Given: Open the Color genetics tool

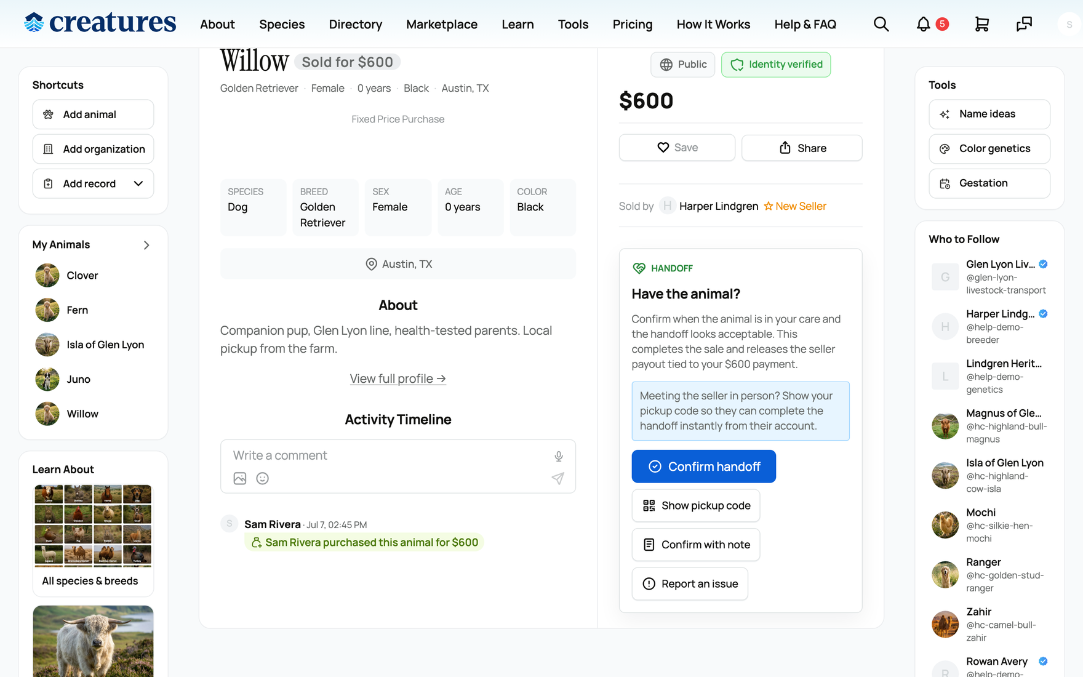Looking at the screenshot, I should (989, 148).
